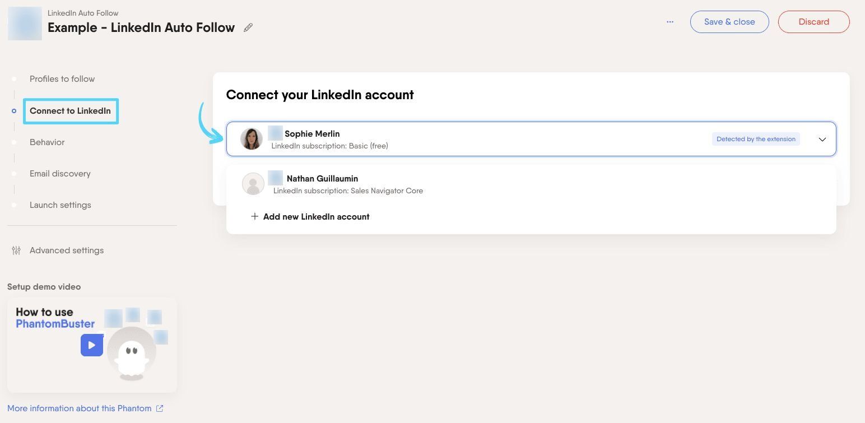This screenshot has height=423, width=865.
Task: Click the 'Setup demo video' label
Action: point(44,287)
